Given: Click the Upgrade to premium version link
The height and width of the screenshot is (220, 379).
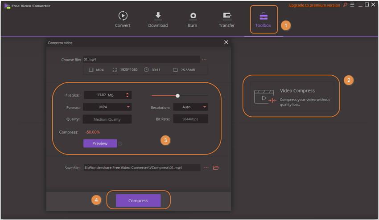Looking at the screenshot, I should [x=314, y=5].
